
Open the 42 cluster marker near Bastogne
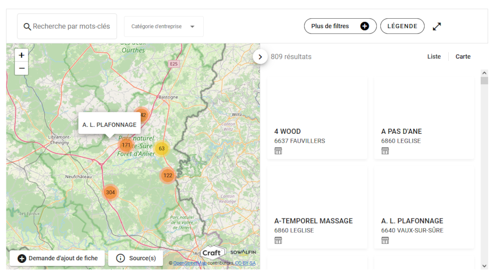pyautogui.click(x=143, y=115)
